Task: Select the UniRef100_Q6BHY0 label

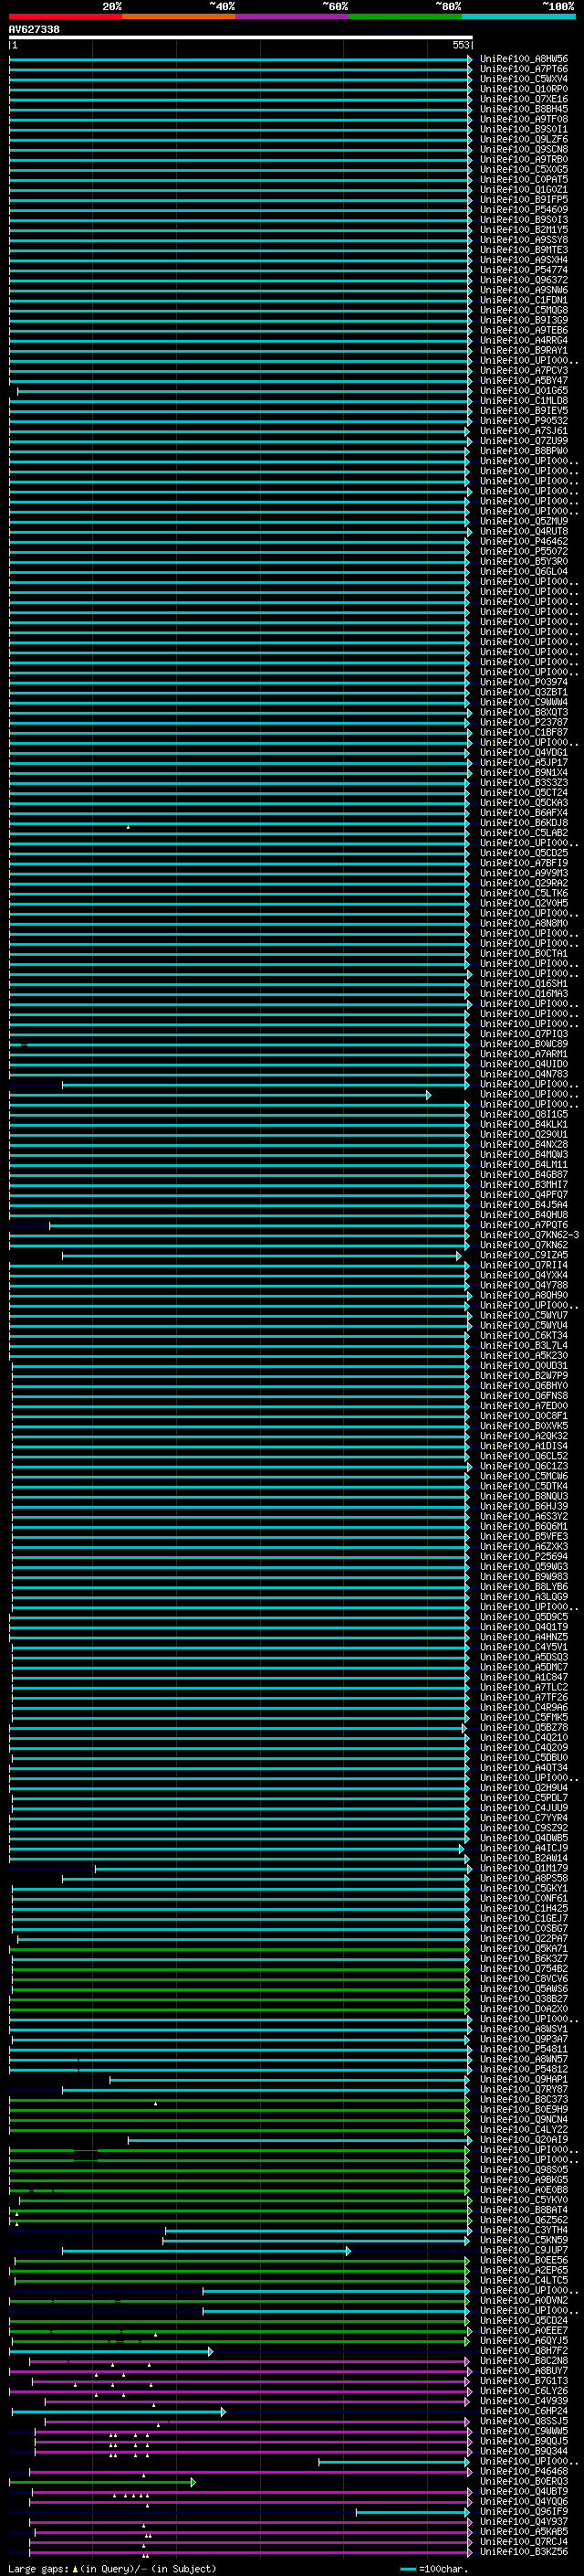Action: tap(524, 1386)
